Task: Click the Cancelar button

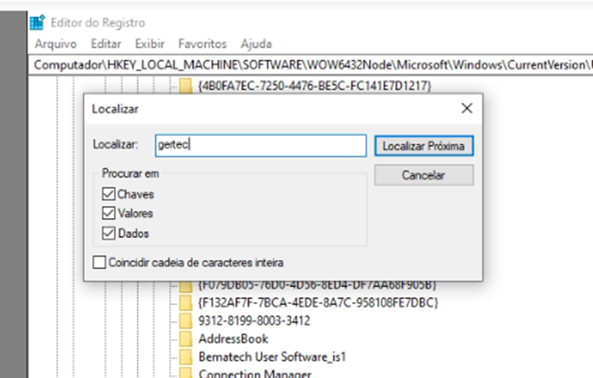Action: (x=424, y=175)
